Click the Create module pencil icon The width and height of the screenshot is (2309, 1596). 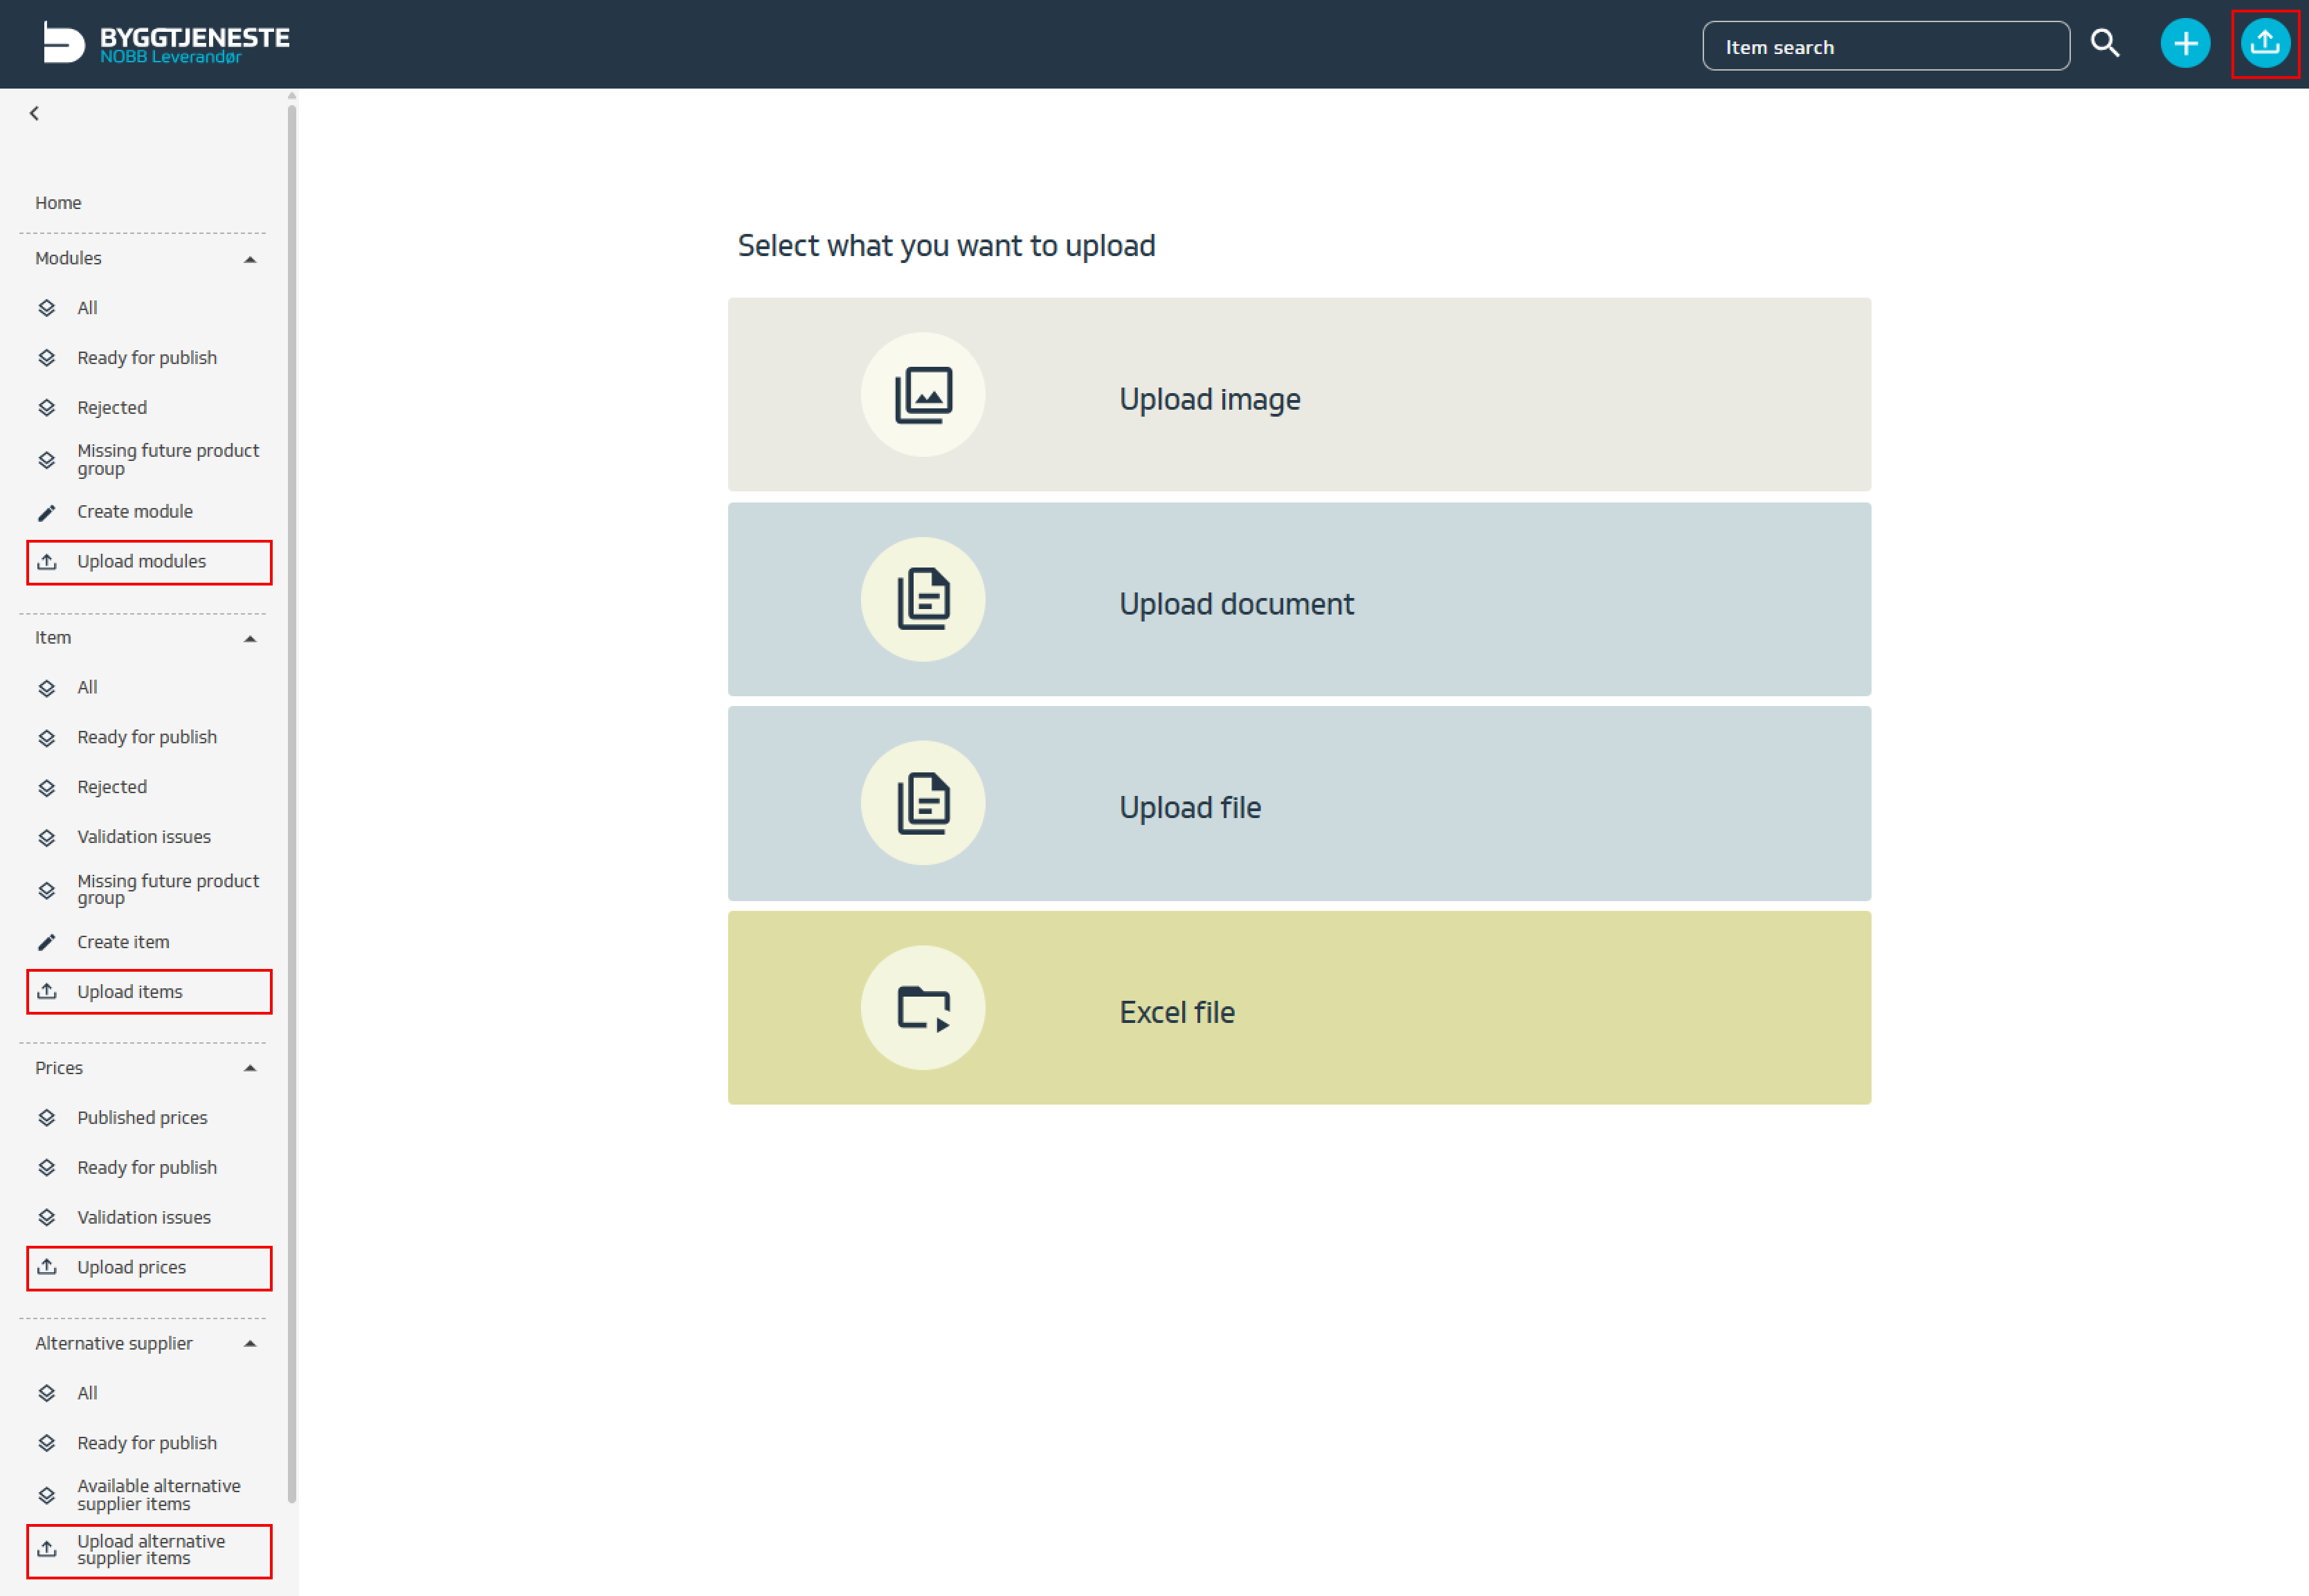[47, 512]
